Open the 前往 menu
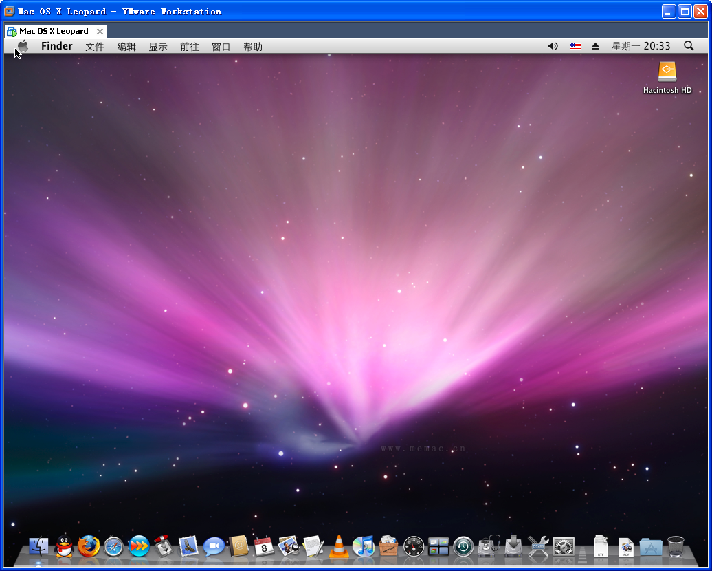712x571 pixels. tap(190, 46)
